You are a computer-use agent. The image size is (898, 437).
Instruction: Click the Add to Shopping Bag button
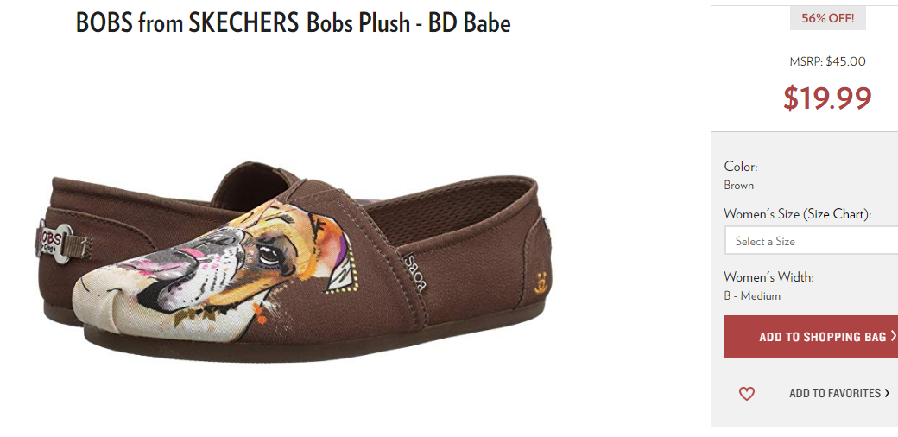pos(811,337)
